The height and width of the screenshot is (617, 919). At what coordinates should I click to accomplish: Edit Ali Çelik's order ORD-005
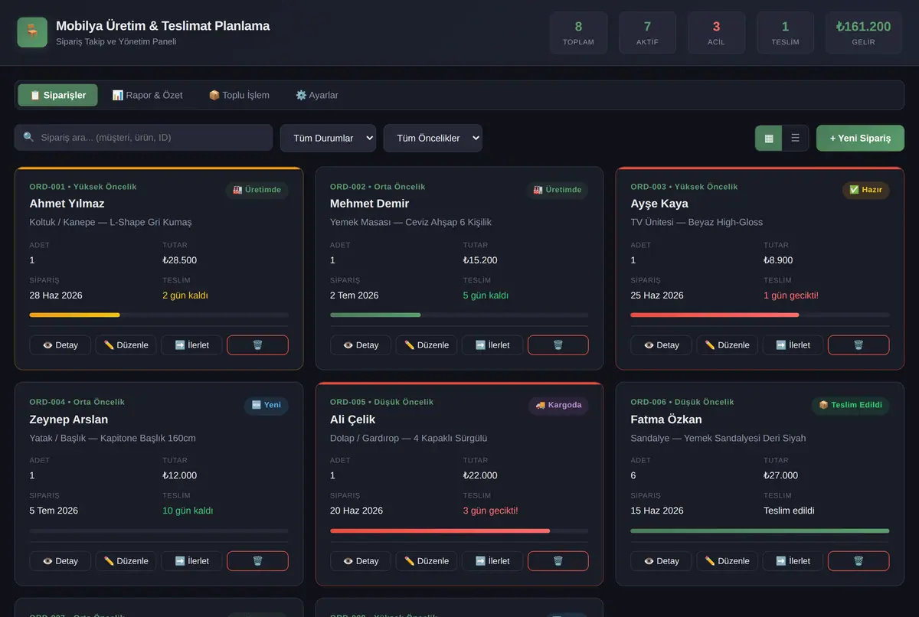pyautogui.click(x=427, y=561)
